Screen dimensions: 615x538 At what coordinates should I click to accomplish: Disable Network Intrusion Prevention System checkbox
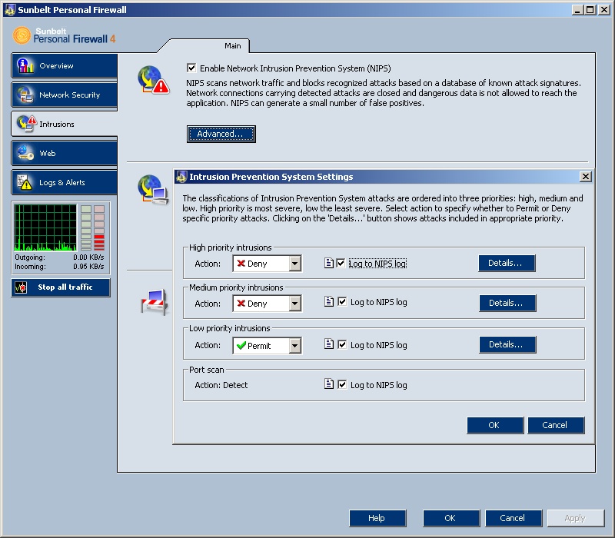(x=191, y=68)
